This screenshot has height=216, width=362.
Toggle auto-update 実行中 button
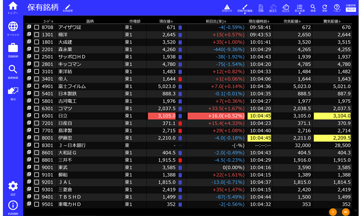(x=350, y=10)
